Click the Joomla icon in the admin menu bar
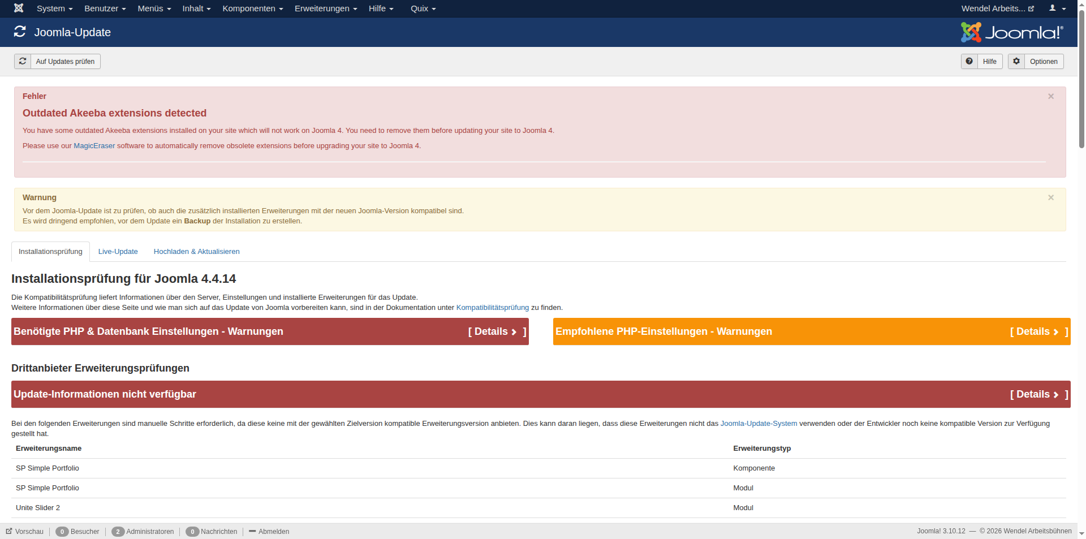 coord(18,8)
